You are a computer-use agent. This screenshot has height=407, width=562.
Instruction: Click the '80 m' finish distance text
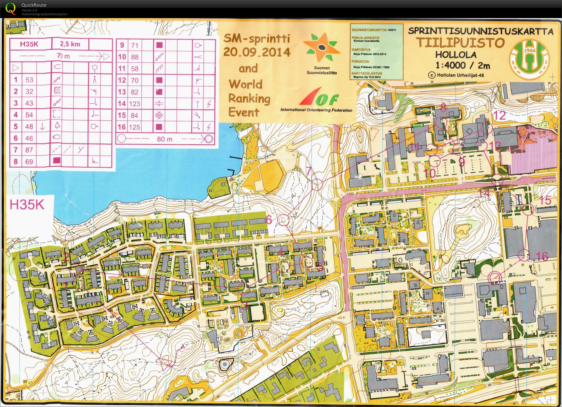click(165, 139)
